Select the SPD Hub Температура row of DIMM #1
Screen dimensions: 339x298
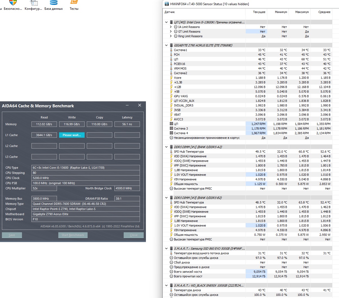[247, 152]
